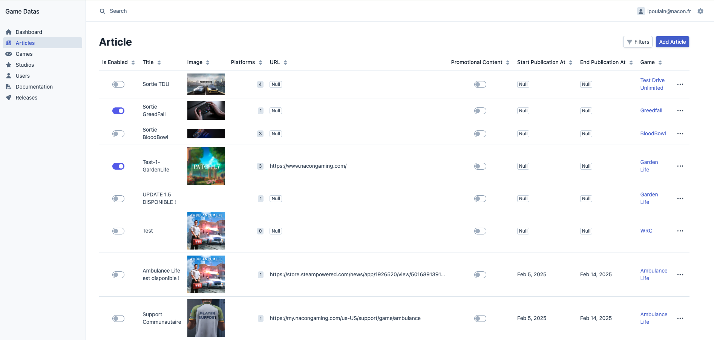Click the Releases rocket icon
Screen dimensions: 714x340
9,98
